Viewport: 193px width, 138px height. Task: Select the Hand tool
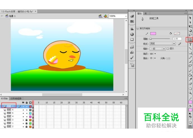pyautogui.click(x=190, y=89)
